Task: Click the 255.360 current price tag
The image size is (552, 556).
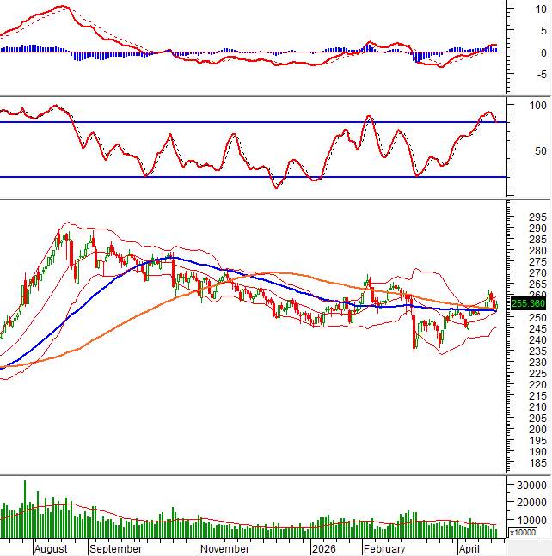Action: tap(529, 303)
